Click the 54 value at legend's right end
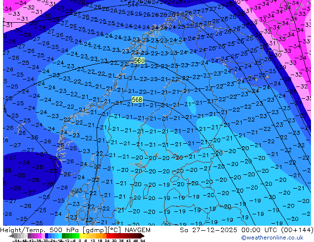Viewport: 314px width, 242px height. pyautogui.click(x=143, y=241)
